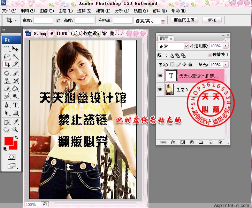This screenshot has width=252, height=208.
Task: Select the Zoom tool
Action: tap(15, 129)
